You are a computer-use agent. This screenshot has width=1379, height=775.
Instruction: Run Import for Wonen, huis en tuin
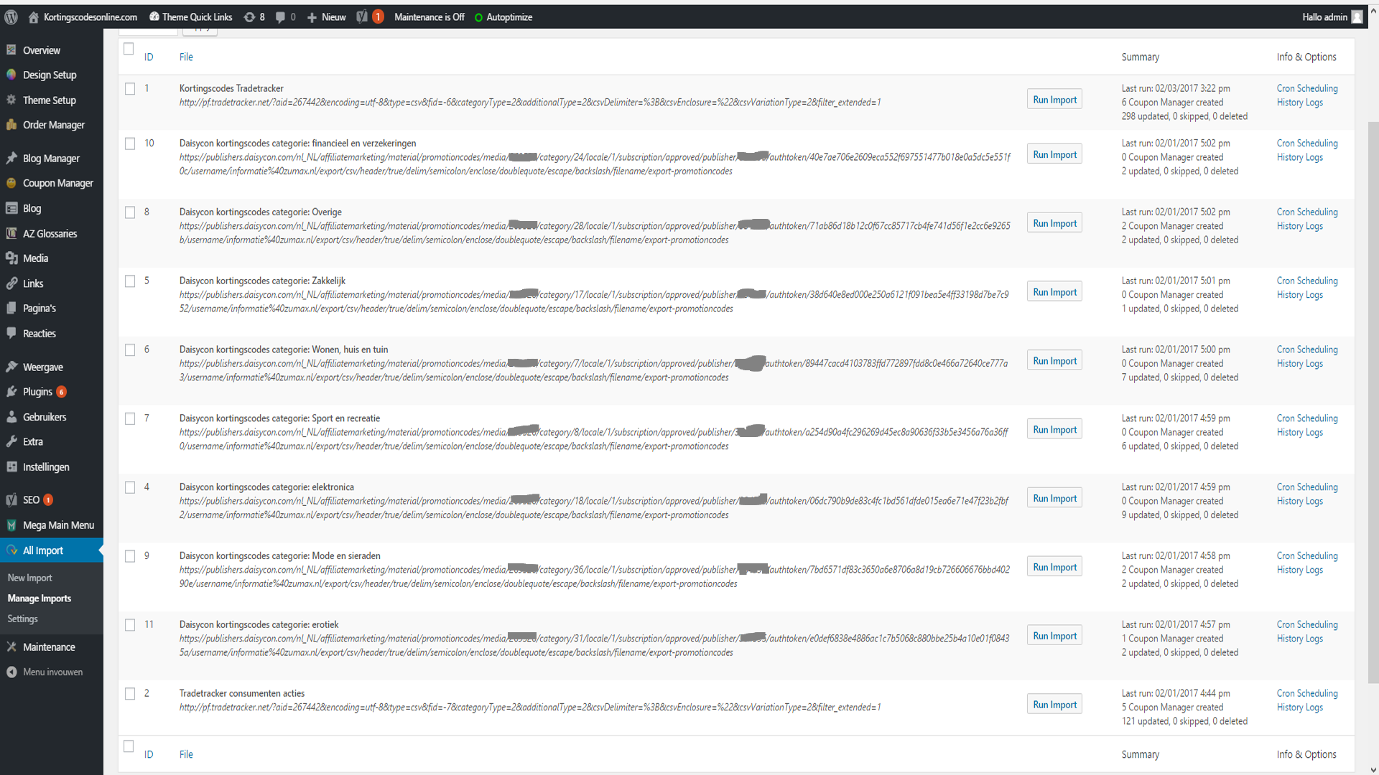pos(1054,361)
